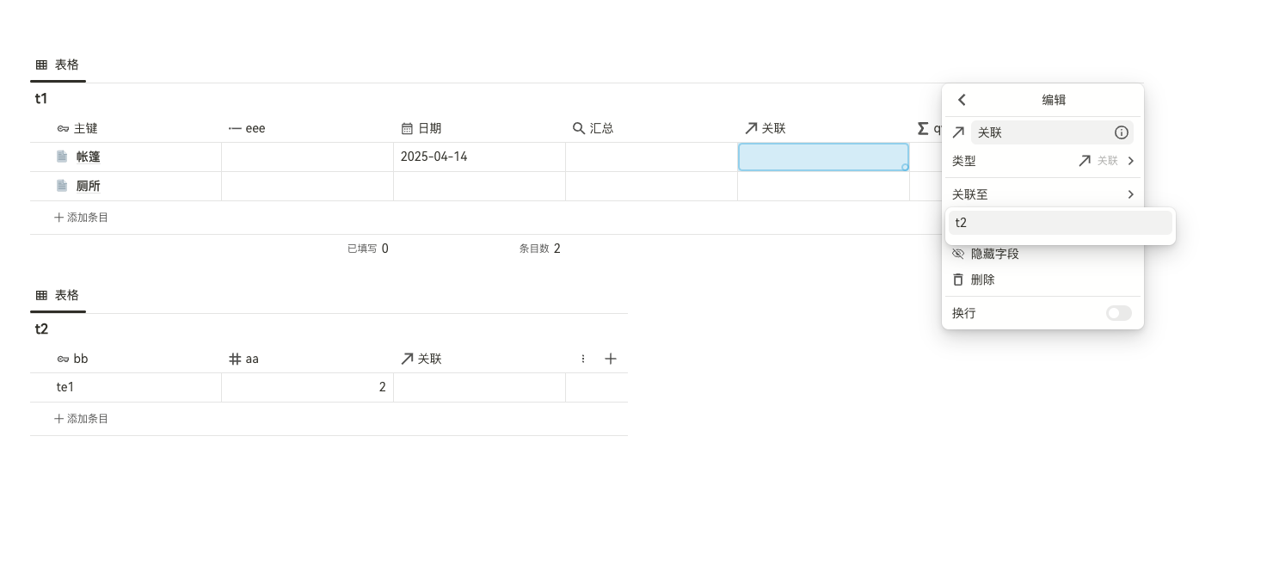Hide the field via the 隐藏字段 eye icon
The image size is (1273, 584).
click(958, 254)
